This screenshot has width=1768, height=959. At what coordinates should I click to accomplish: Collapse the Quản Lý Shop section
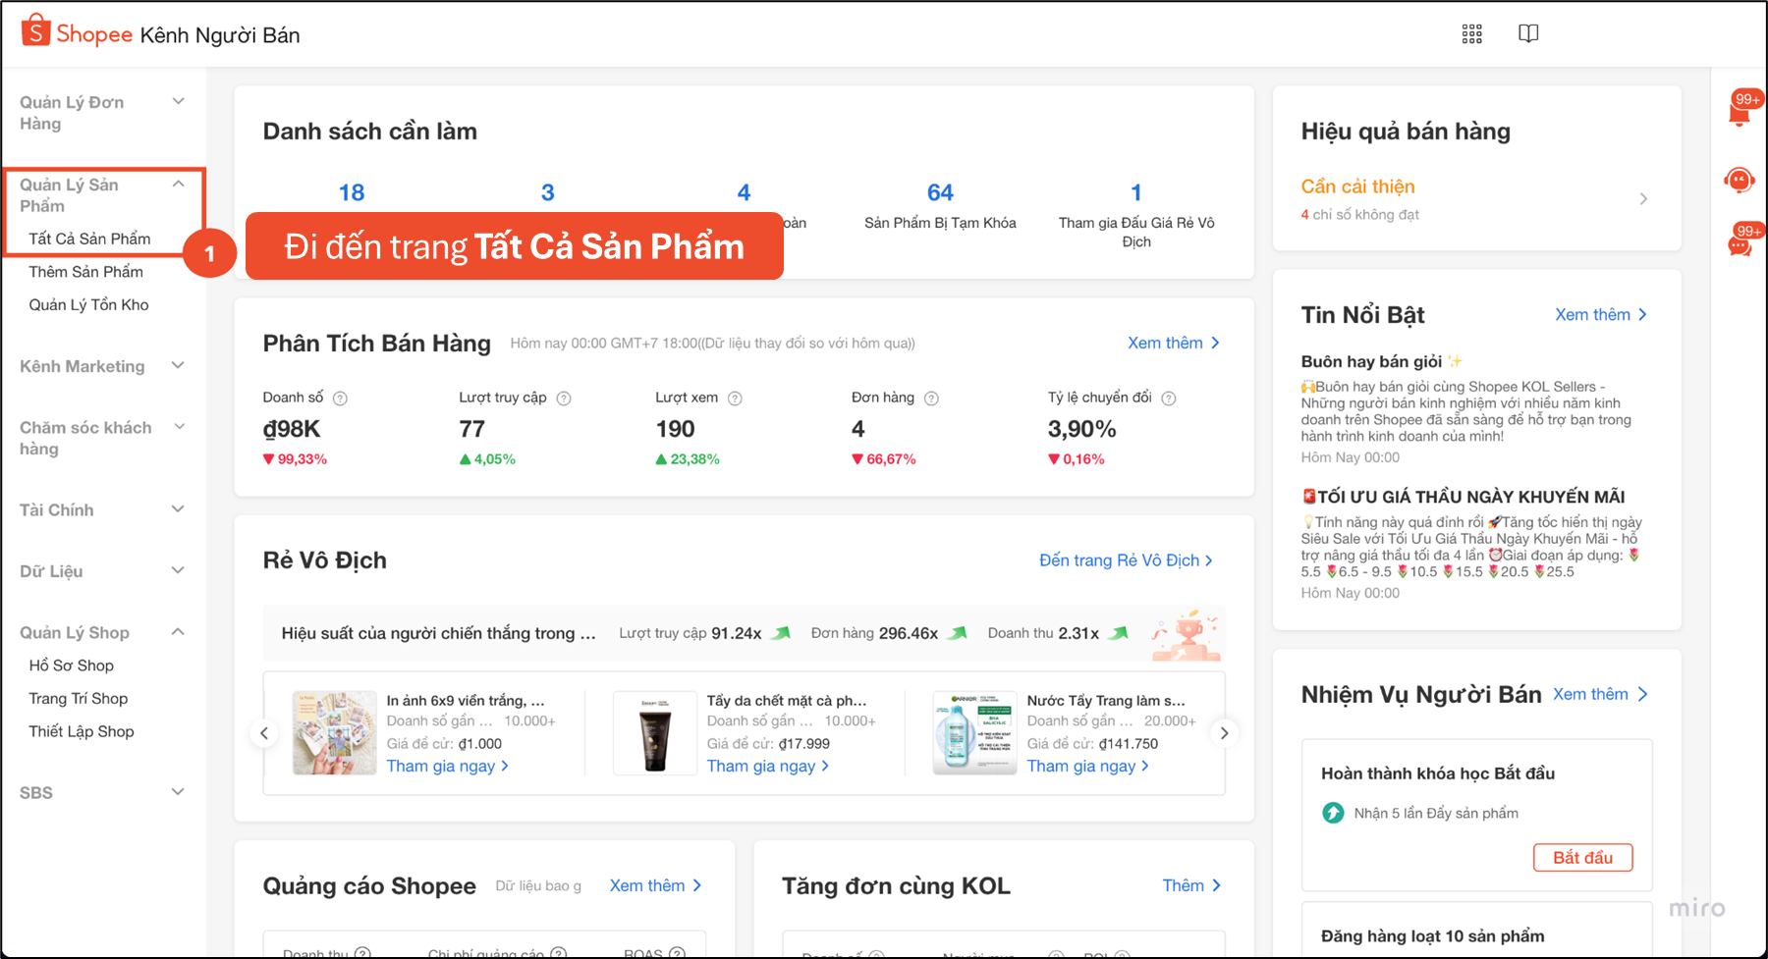[x=178, y=632]
